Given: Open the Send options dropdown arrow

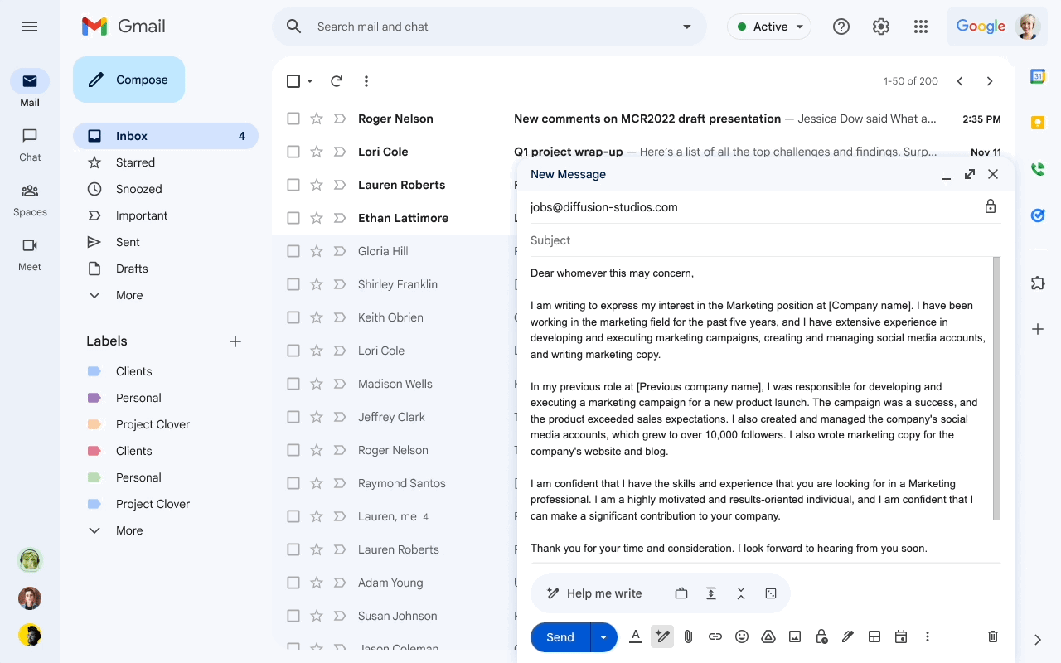Looking at the screenshot, I should (603, 637).
